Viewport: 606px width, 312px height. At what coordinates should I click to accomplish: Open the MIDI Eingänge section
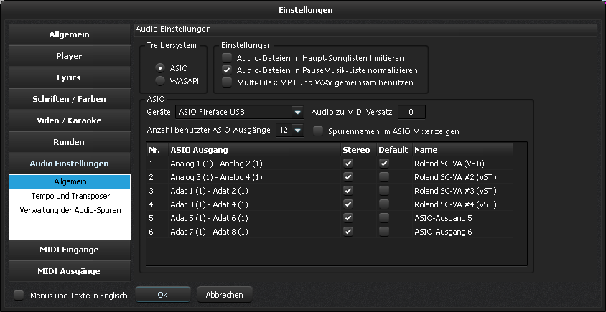coord(70,250)
